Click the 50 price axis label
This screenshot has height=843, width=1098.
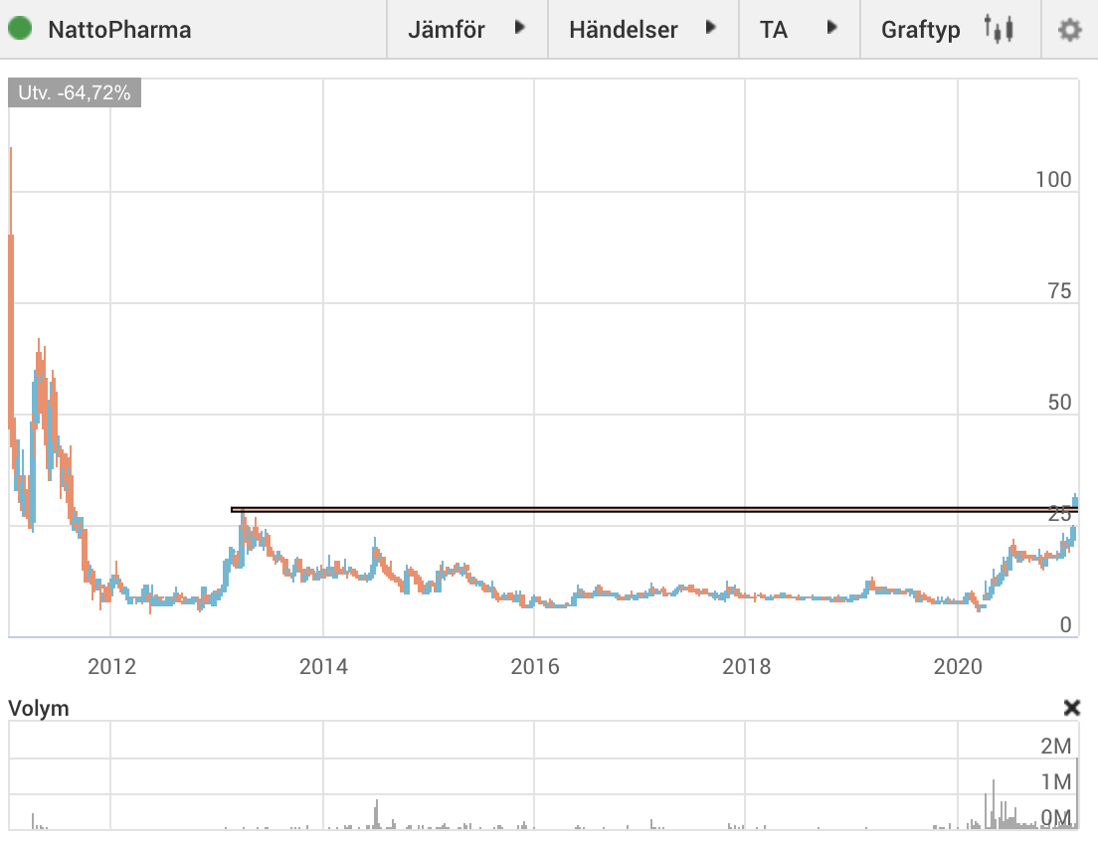(1059, 403)
